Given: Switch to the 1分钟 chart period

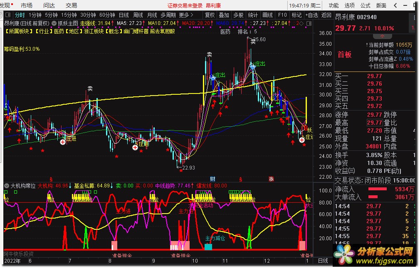Looking at the screenshot, I should (x=35, y=15).
